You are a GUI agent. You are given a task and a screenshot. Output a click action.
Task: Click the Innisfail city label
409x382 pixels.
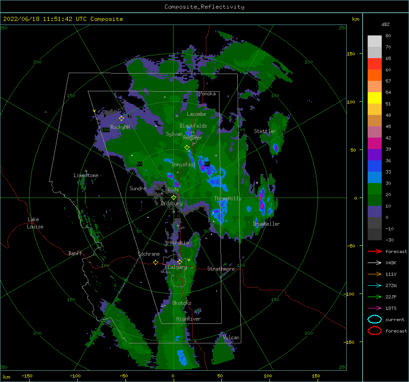(x=184, y=164)
